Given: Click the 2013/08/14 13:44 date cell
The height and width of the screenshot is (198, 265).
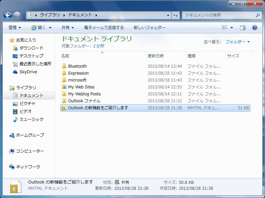Looking at the screenshot, I should 165,66.
